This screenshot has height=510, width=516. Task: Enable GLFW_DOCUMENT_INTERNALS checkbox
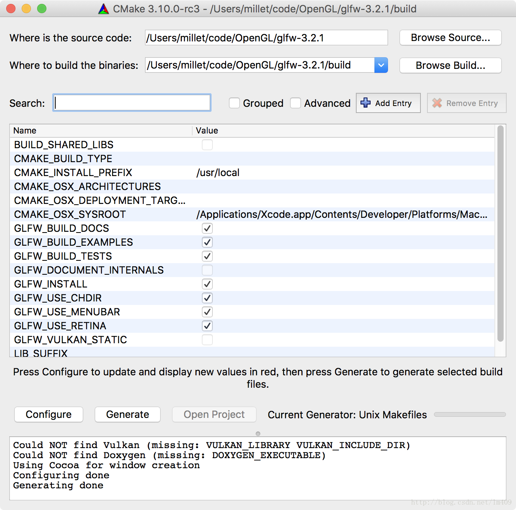tap(207, 270)
